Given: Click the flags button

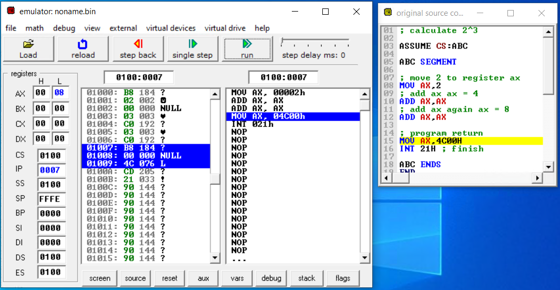Looking at the screenshot, I should pyautogui.click(x=342, y=278).
